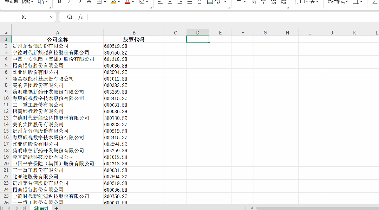Open the number format dialog launcher arrow
379x210 pixels.
pyautogui.click(x=288, y=7)
